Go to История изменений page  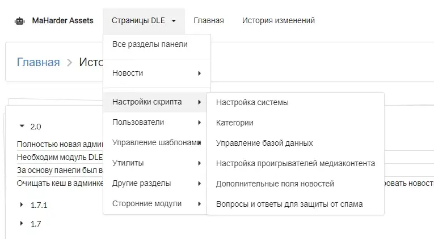278,21
